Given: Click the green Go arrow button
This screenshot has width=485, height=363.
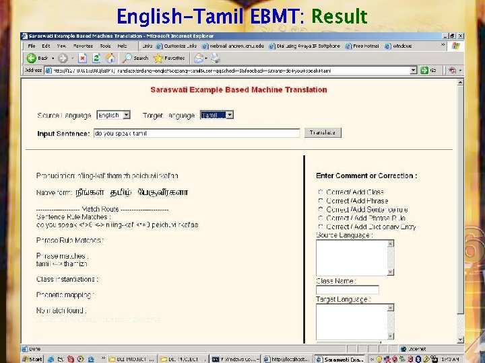Looking at the screenshot, I should pyautogui.click(x=424, y=71).
